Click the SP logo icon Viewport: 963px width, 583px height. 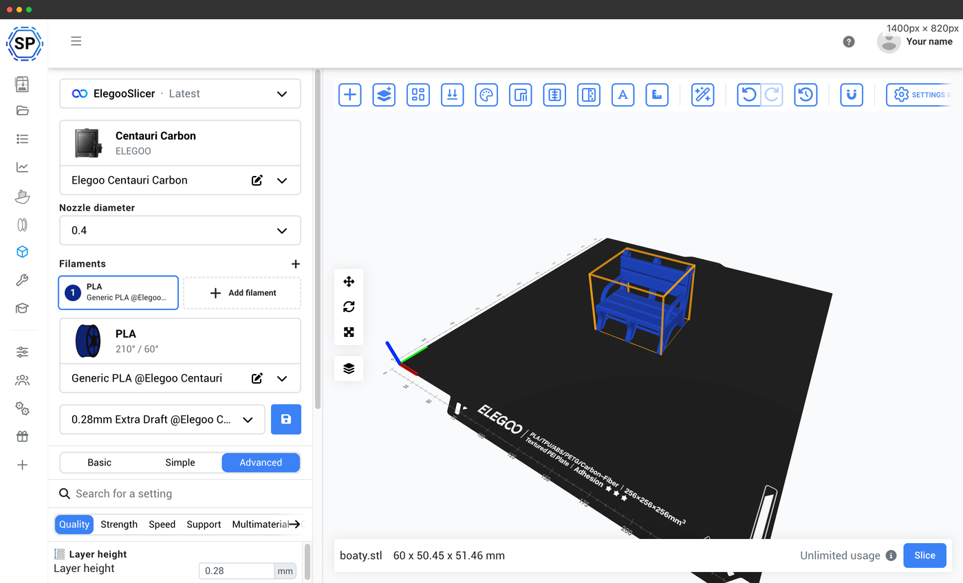pyautogui.click(x=24, y=43)
